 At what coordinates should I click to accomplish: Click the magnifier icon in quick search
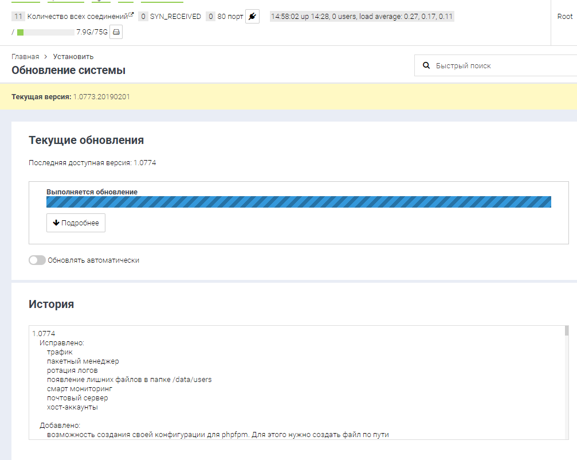tap(426, 66)
